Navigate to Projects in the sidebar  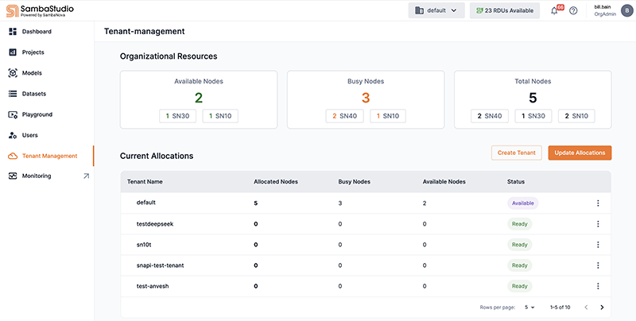pos(33,52)
